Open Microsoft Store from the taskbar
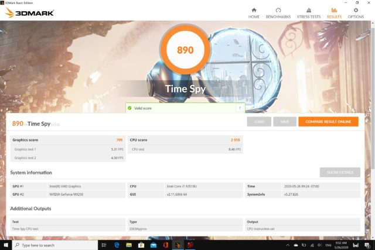Screen dimensions: 375x250 pyautogui.click(x=141, y=245)
